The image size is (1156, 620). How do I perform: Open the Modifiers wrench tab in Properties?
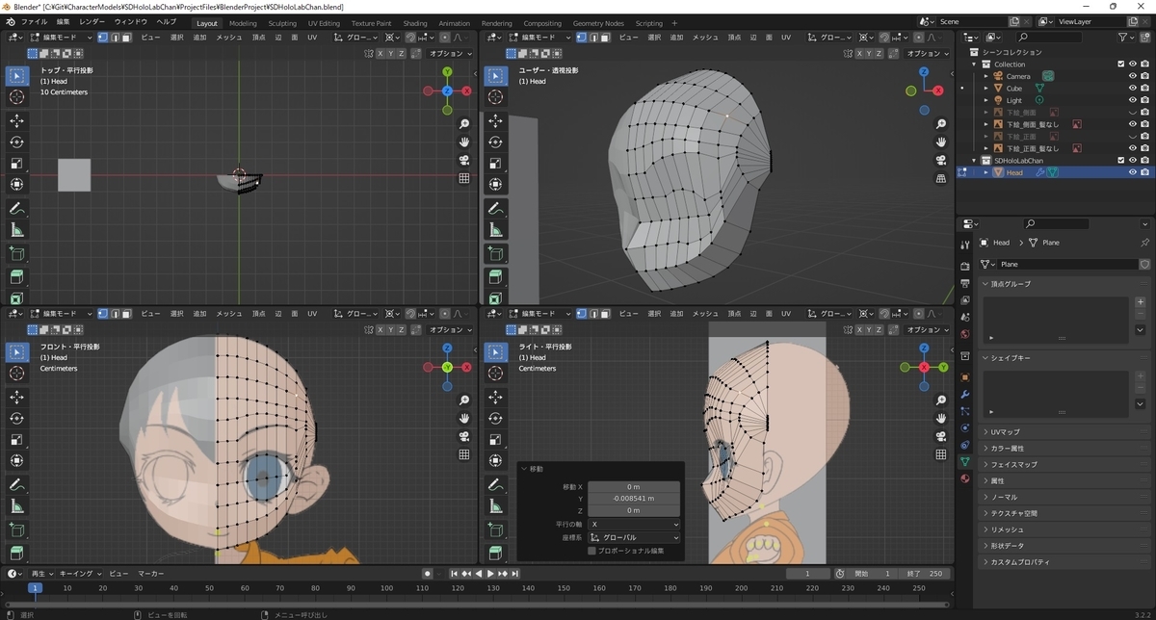tap(965, 395)
